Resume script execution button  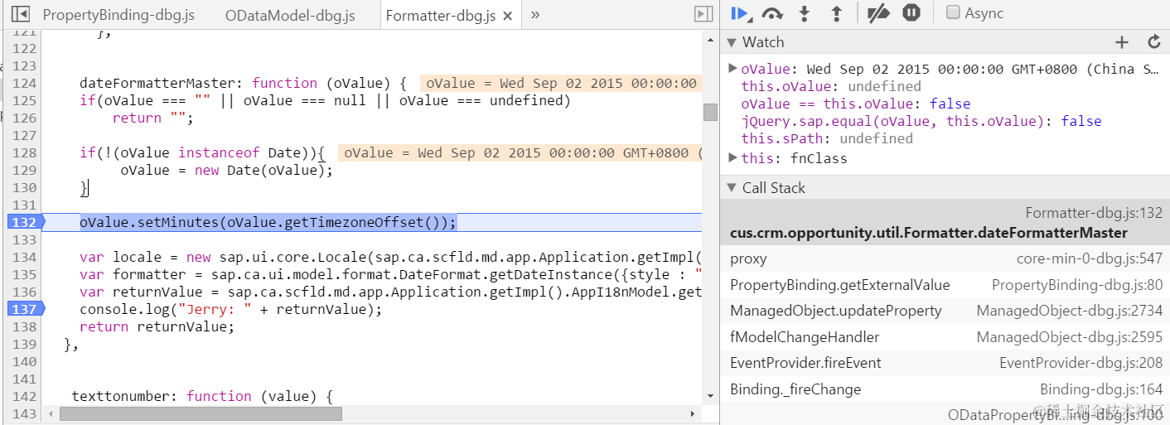click(741, 12)
